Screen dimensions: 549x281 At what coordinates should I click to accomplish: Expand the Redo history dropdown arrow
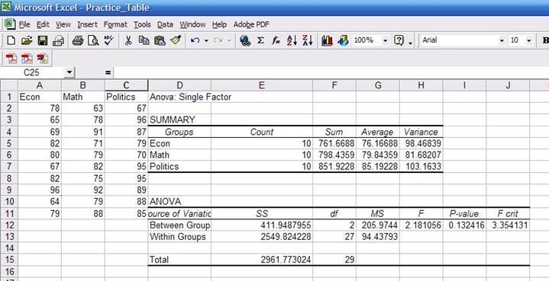click(x=229, y=41)
